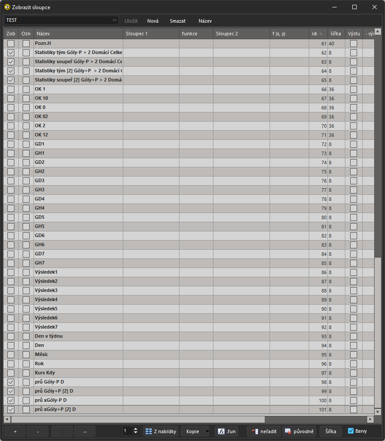Click Smazat to delete the profile
The image size is (385, 441).
coord(178,21)
